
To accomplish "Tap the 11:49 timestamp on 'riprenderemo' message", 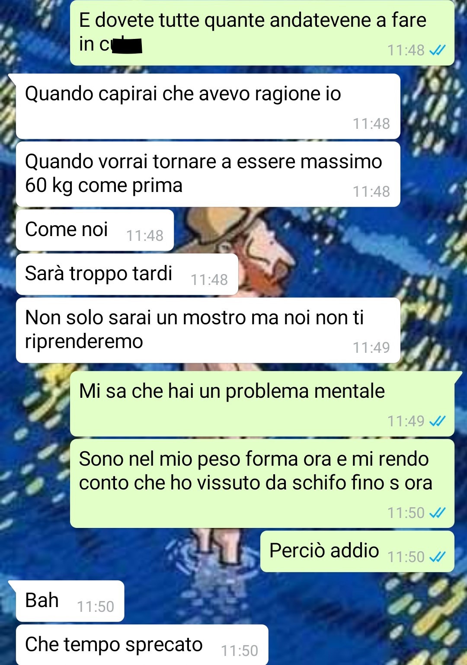I will click(x=371, y=348).
